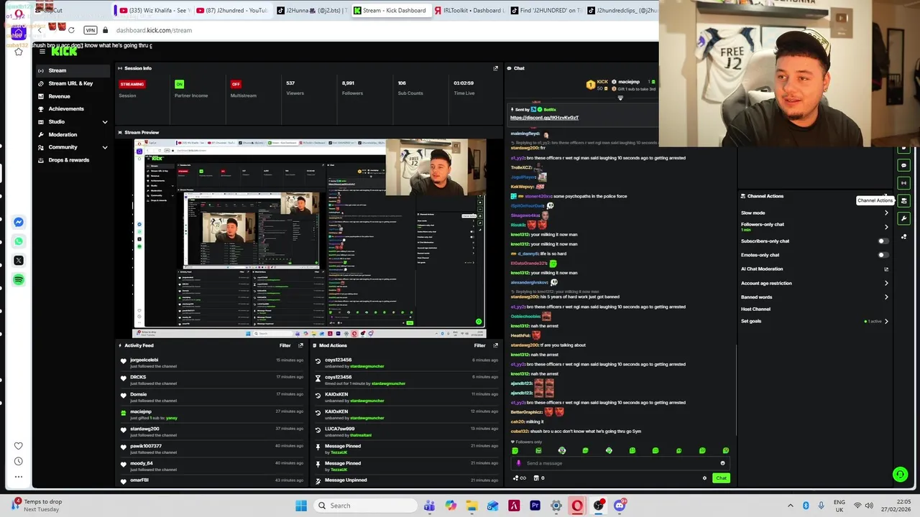
Task: Toggle Subscribers-only chat switch
Action: tap(883, 241)
